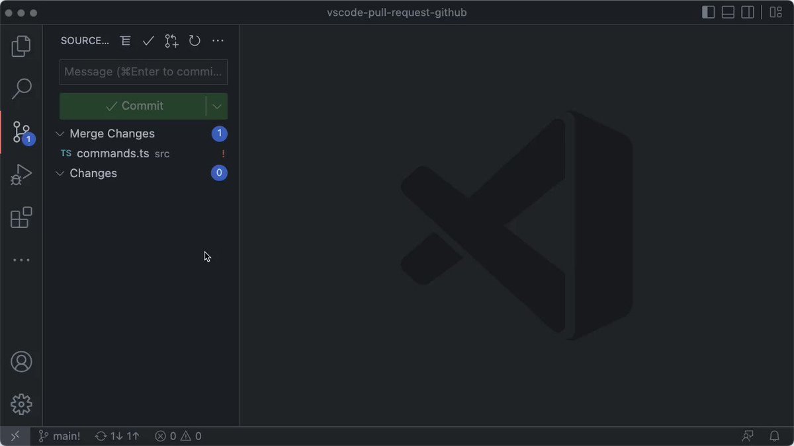This screenshot has width=794, height=446.
Task: Click the conflict exclamation mark on commands.ts
Action: 223,153
